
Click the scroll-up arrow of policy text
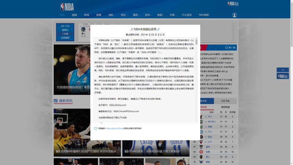pyautogui.click(x=196, y=38)
